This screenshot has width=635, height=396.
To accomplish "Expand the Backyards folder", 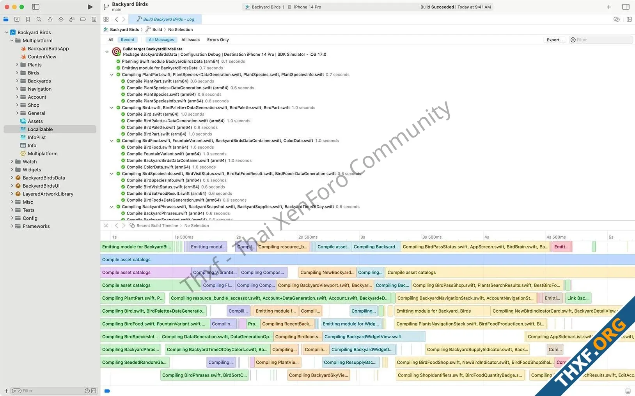I will coord(17,81).
